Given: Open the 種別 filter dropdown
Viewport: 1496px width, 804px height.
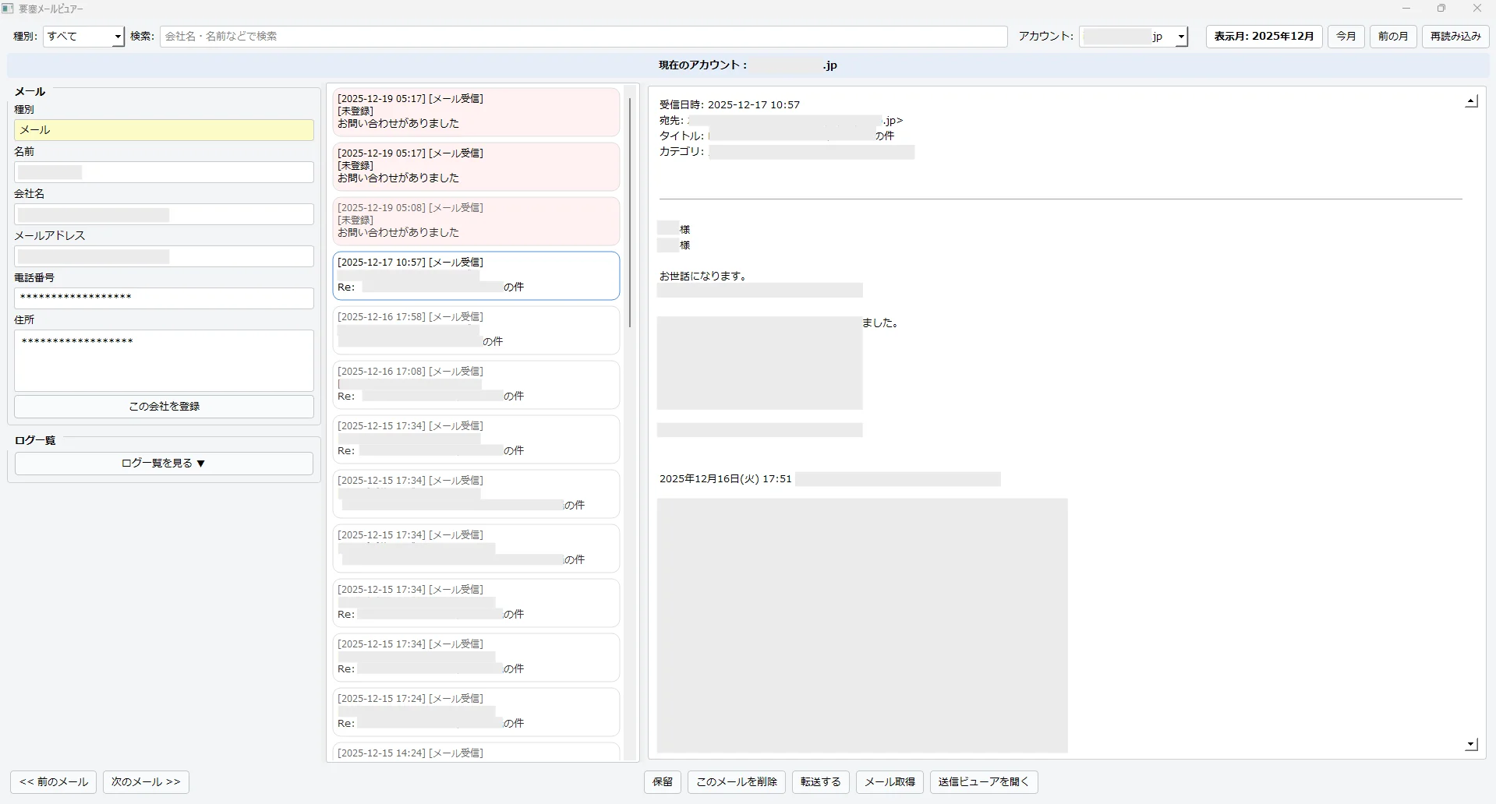Looking at the screenshot, I should point(84,37).
